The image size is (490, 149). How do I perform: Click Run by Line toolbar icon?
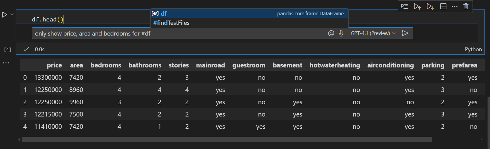point(404,6)
